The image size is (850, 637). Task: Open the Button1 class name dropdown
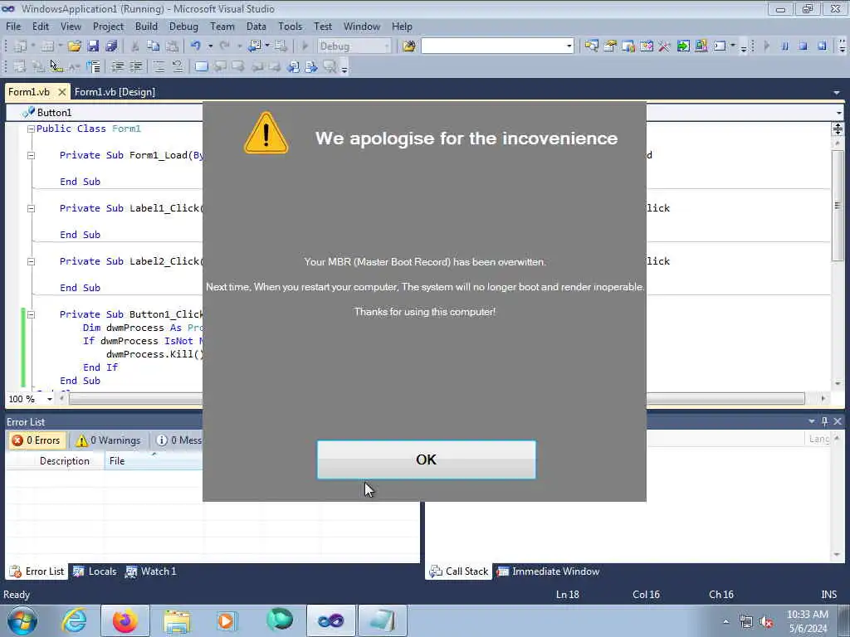pos(104,113)
